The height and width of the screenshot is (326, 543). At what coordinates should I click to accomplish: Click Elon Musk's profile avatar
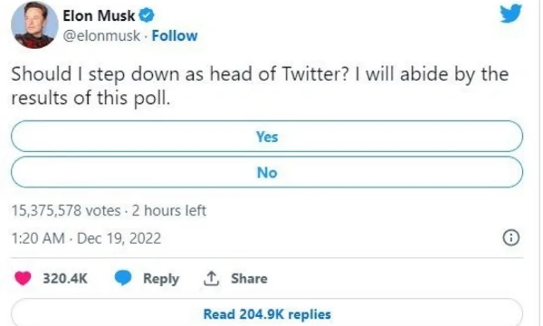click(35, 25)
